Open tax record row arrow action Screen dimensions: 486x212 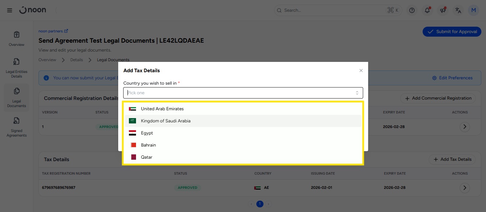click(464, 187)
